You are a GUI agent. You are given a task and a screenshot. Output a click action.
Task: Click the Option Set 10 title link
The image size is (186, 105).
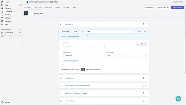pos(69,24)
